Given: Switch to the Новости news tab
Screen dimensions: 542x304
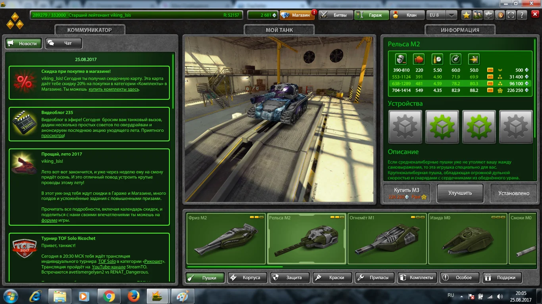Looking at the screenshot, I should click(x=23, y=44).
